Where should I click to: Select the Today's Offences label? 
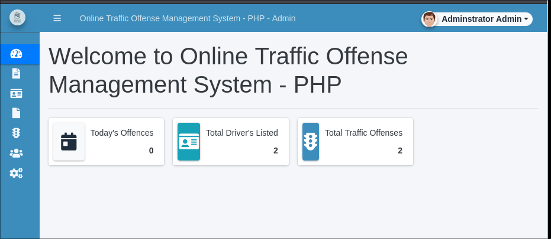(x=122, y=133)
